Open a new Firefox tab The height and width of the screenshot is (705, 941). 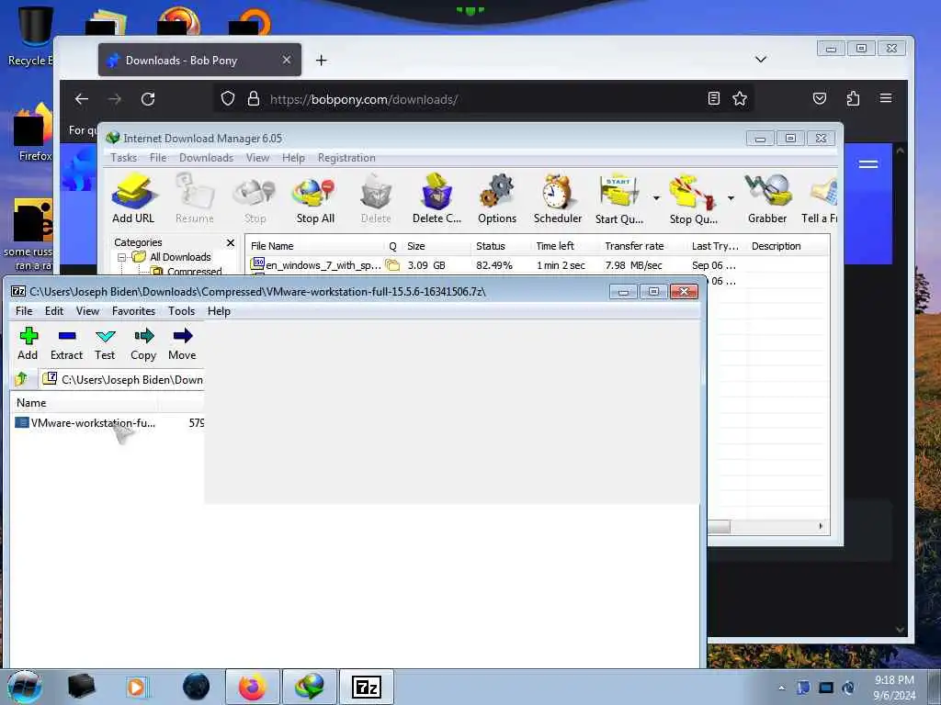click(x=321, y=60)
